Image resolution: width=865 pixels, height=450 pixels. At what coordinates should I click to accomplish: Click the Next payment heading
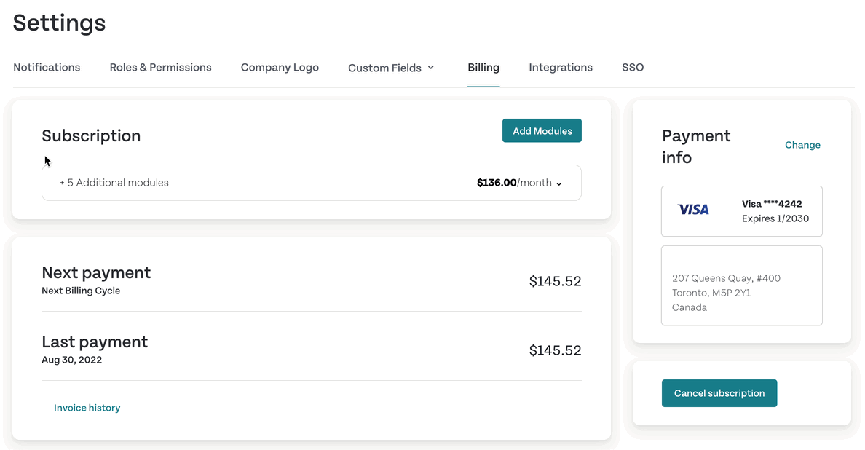[96, 272]
